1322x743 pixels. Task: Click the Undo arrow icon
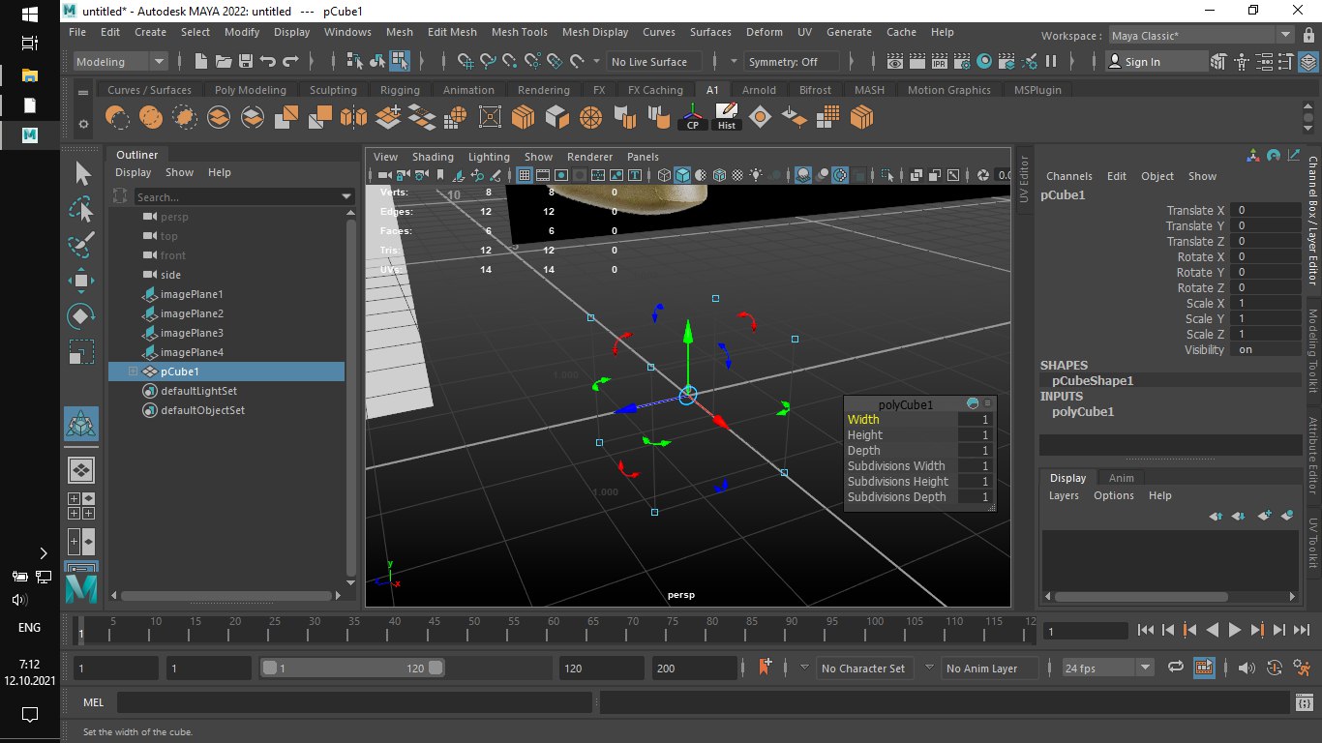pyautogui.click(x=268, y=61)
